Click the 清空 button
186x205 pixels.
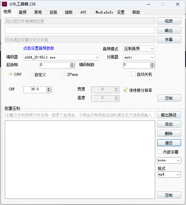(x=169, y=143)
